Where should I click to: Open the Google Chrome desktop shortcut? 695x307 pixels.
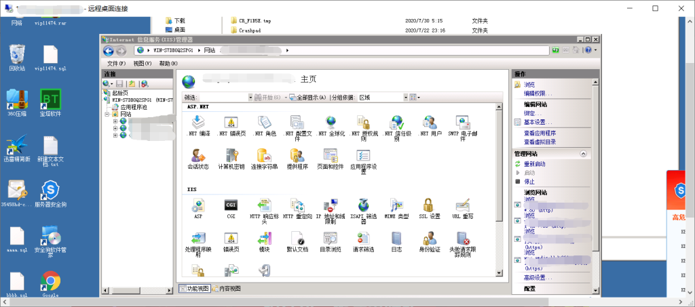[50, 285]
